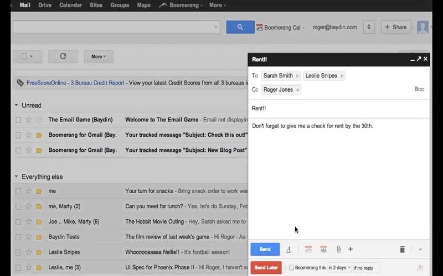Open more options arrow beside compose trash

click(x=420, y=250)
